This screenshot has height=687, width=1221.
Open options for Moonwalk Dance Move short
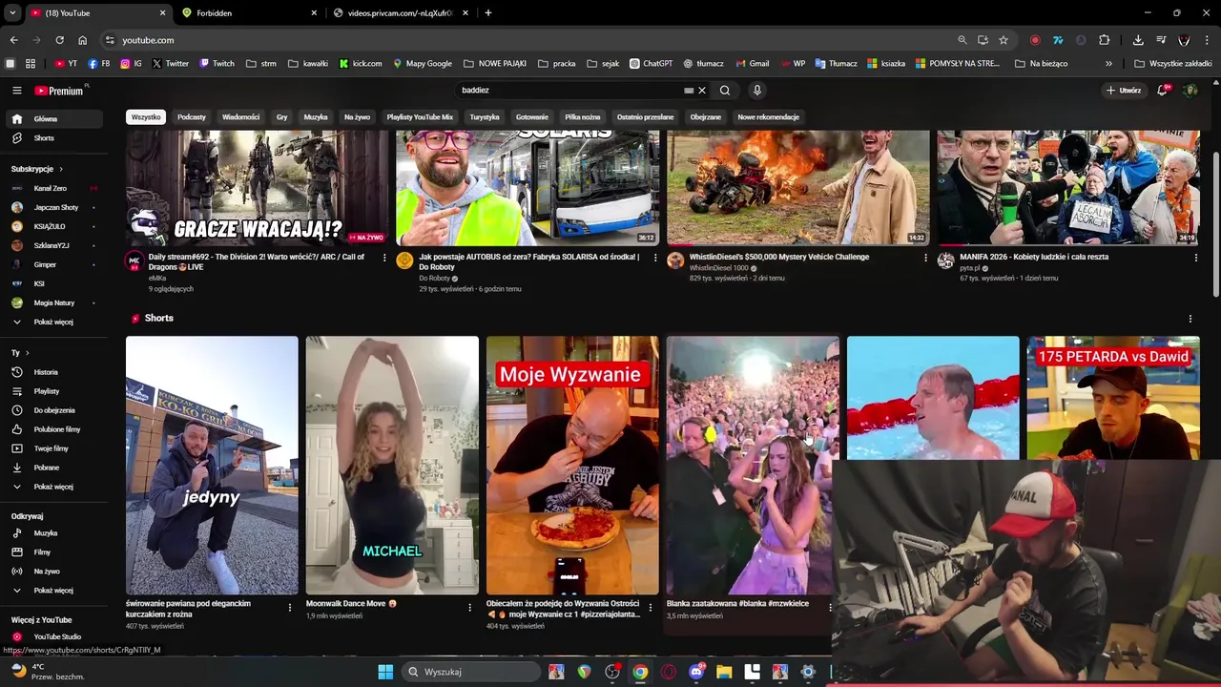(x=469, y=607)
